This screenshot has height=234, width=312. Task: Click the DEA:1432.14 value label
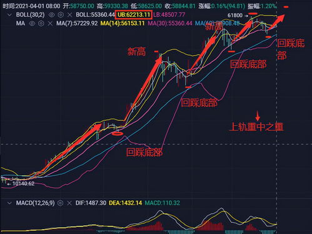coord(126,203)
